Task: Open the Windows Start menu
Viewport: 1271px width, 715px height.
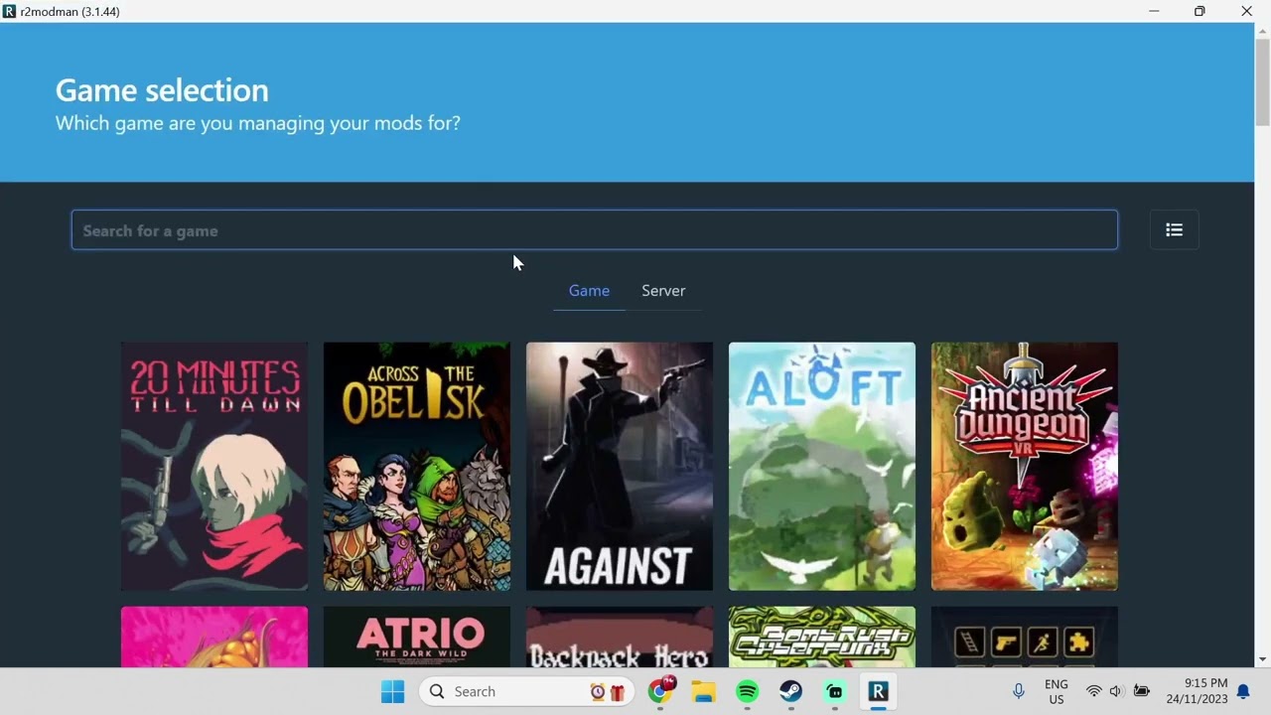Action: [x=392, y=691]
